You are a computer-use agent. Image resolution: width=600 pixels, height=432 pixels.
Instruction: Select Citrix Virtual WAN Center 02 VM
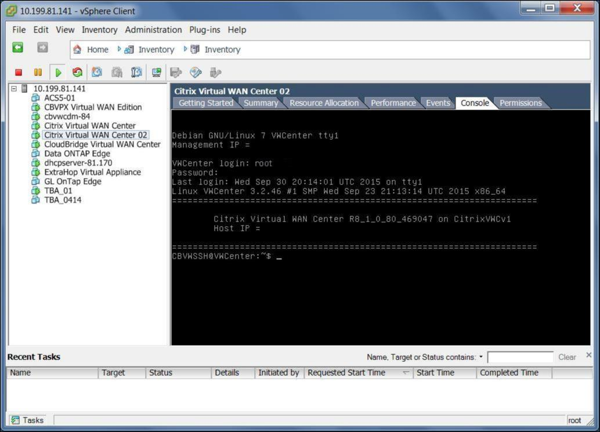pos(95,135)
